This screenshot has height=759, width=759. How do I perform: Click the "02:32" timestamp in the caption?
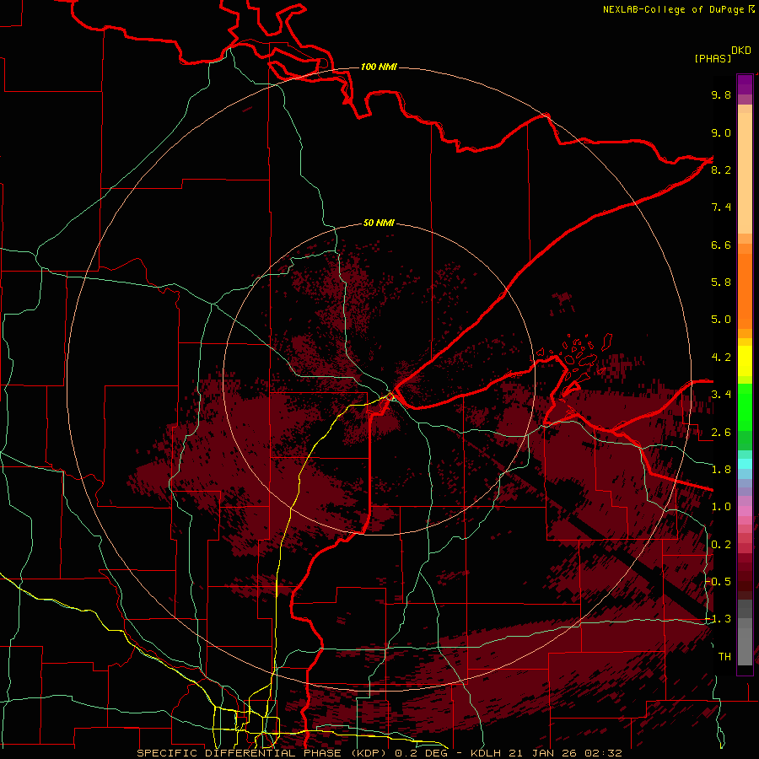[x=603, y=753]
